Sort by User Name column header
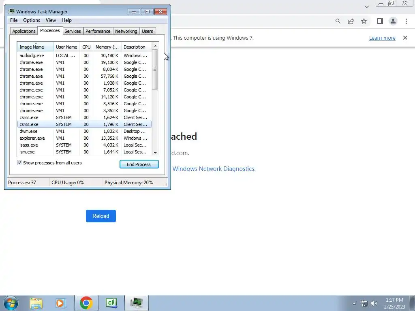 point(66,47)
